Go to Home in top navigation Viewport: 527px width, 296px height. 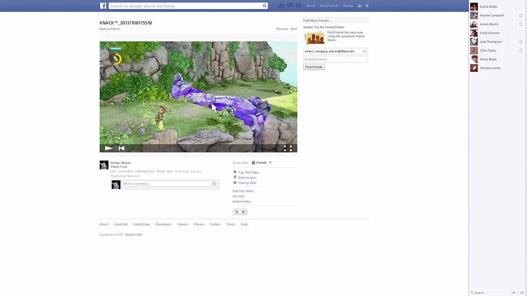point(311,6)
